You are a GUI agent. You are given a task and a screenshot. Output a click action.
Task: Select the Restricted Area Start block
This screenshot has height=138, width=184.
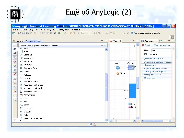pyautogui.click(x=32, y=118)
